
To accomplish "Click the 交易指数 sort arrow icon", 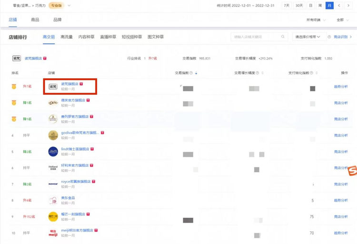I will [196, 73].
